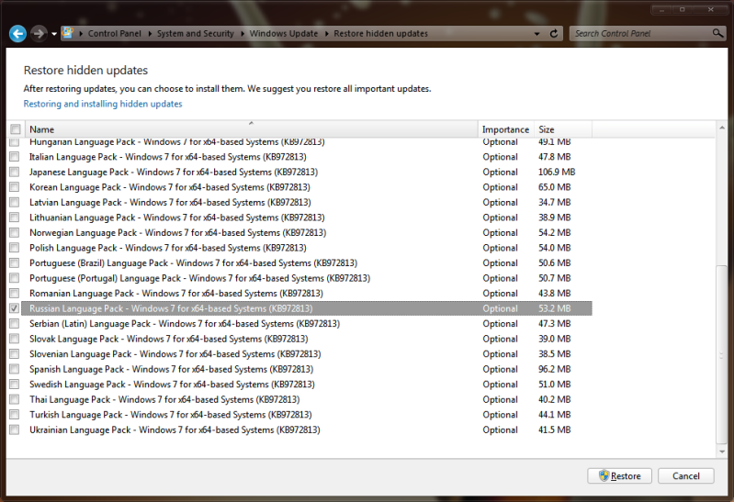Check the Korean Language Pack checkbox

(15, 187)
